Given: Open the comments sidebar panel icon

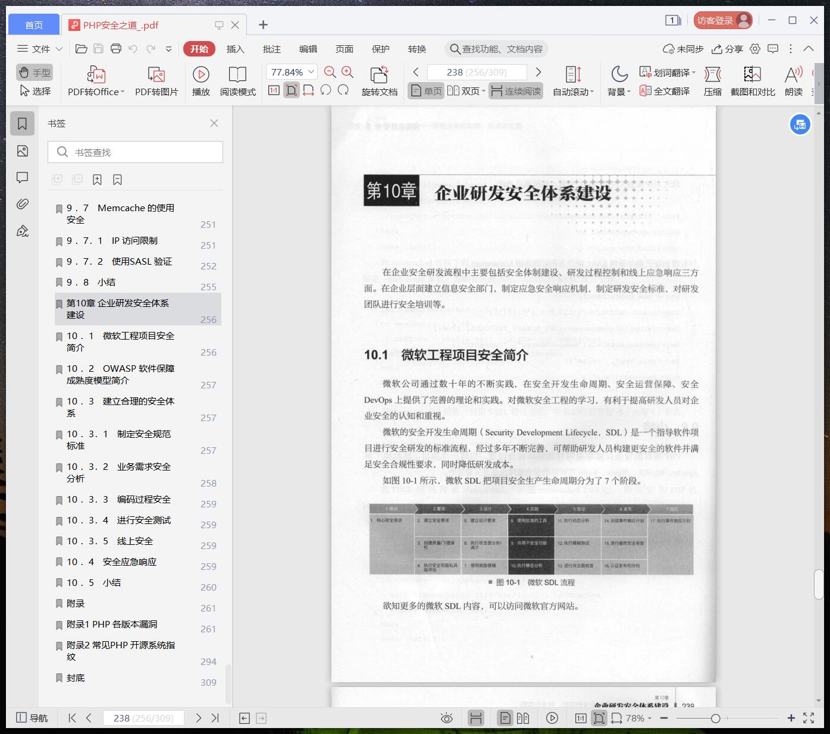Looking at the screenshot, I should pyautogui.click(x=23, y=177).
